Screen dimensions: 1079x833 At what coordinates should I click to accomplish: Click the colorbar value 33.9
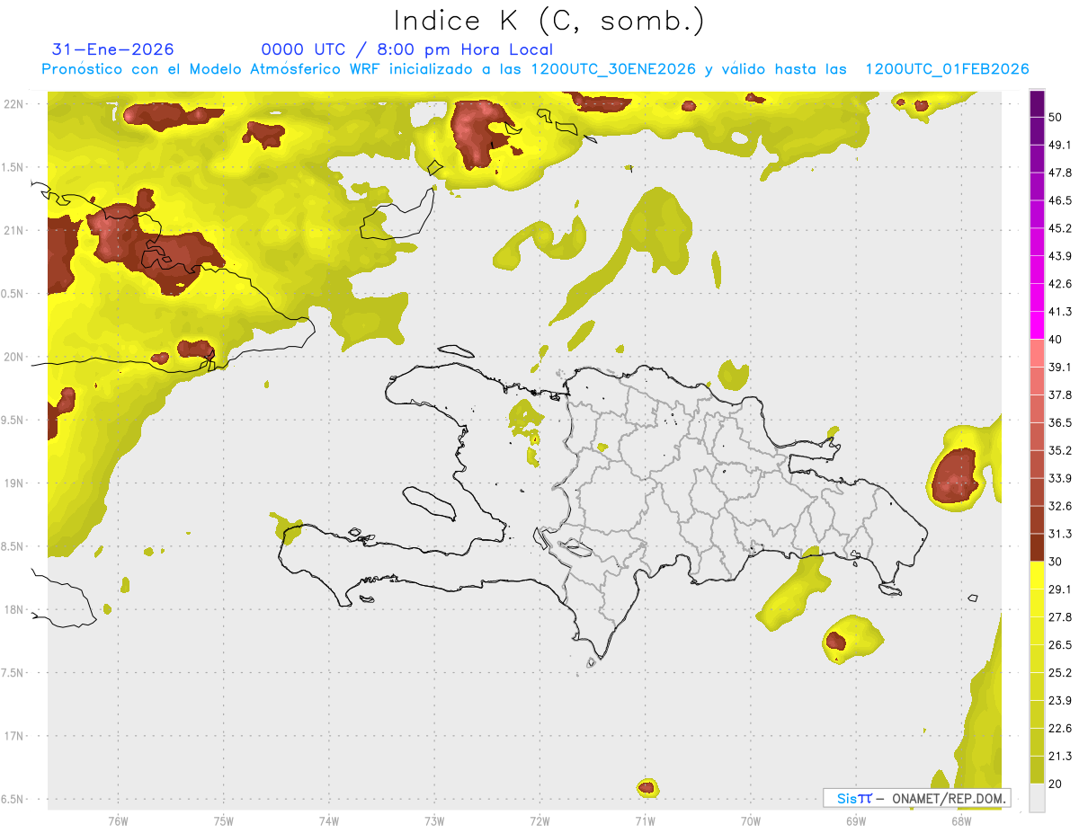pyautogui.click(x=1059, y=478)
